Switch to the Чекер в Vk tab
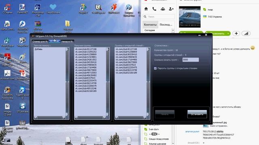Viewport: 259px width, 145px height. [67, 41]
